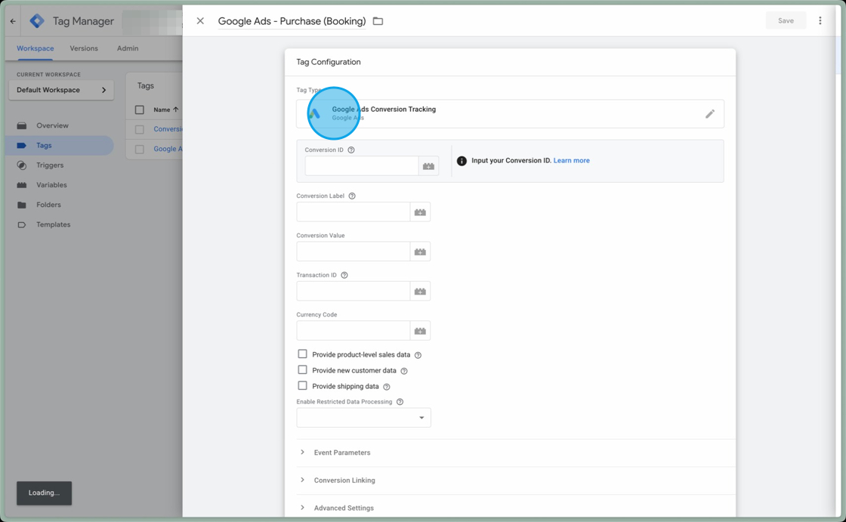Switch to the Versions tab
Viewport: 846px width, 522px height.
84,48
